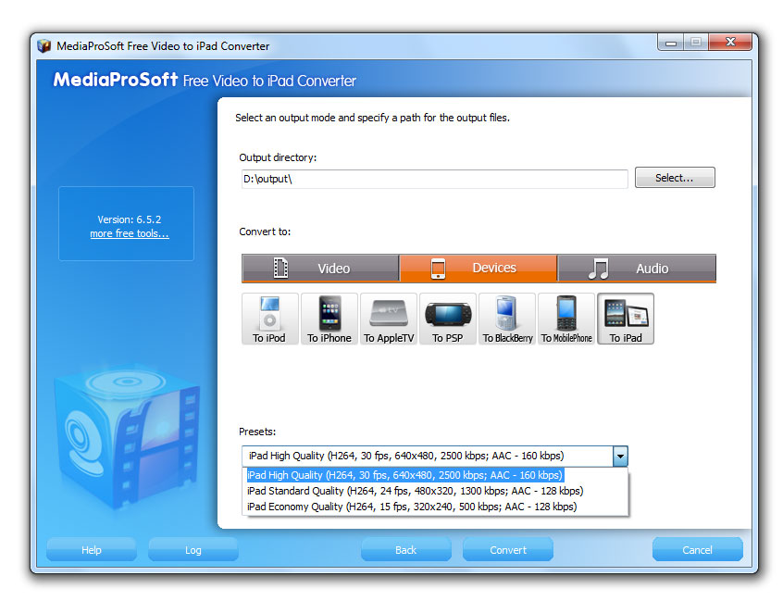Switch to the Audio tab
The height and width of the screenshot is (601, 783).
coord(637,269)
